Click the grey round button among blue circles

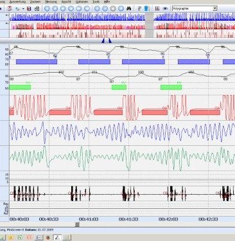click(113, 8)
